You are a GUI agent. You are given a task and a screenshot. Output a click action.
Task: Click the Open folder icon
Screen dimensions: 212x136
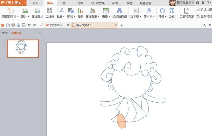2,25
